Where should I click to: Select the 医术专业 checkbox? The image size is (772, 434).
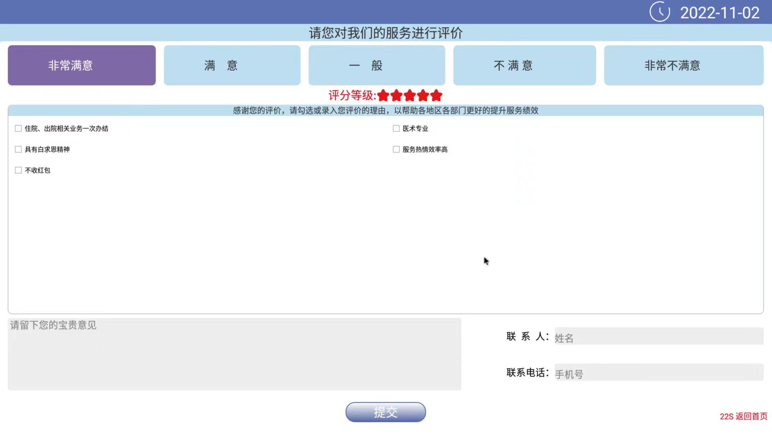point(396,129)
